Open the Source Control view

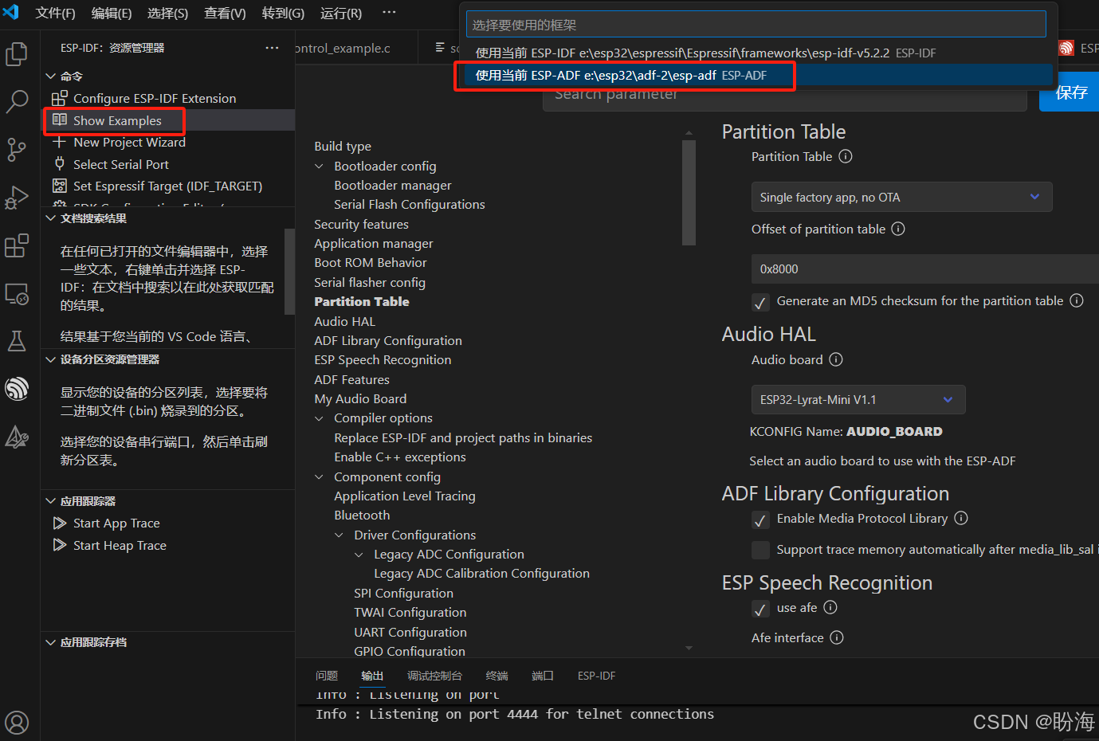pos(17,149)
